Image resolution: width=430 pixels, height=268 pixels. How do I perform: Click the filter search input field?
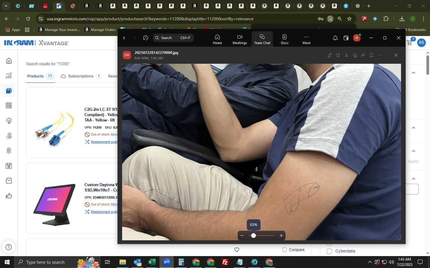(x=412, y=189)
